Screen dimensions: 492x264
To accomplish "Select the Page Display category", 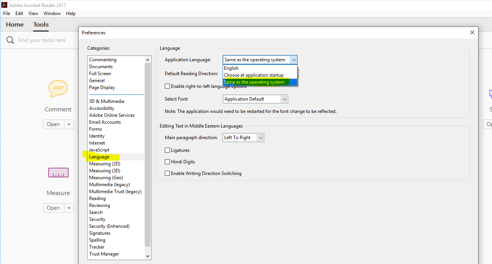I will (102, 87).
